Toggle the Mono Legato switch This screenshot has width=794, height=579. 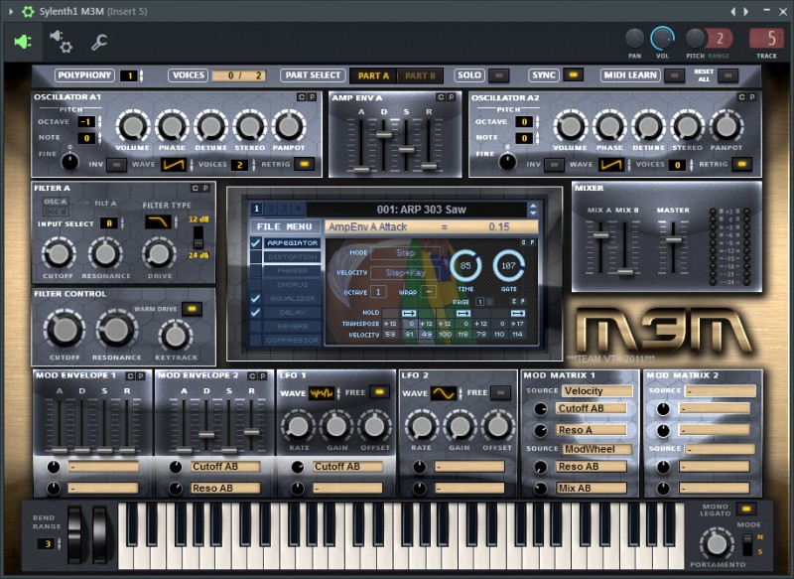(x=746, y=508)
